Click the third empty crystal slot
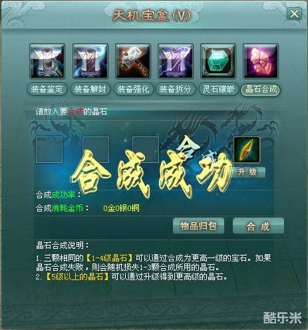The height and width of the screenshot is (330, 308). pyautogui.click(x=146, y=150)
